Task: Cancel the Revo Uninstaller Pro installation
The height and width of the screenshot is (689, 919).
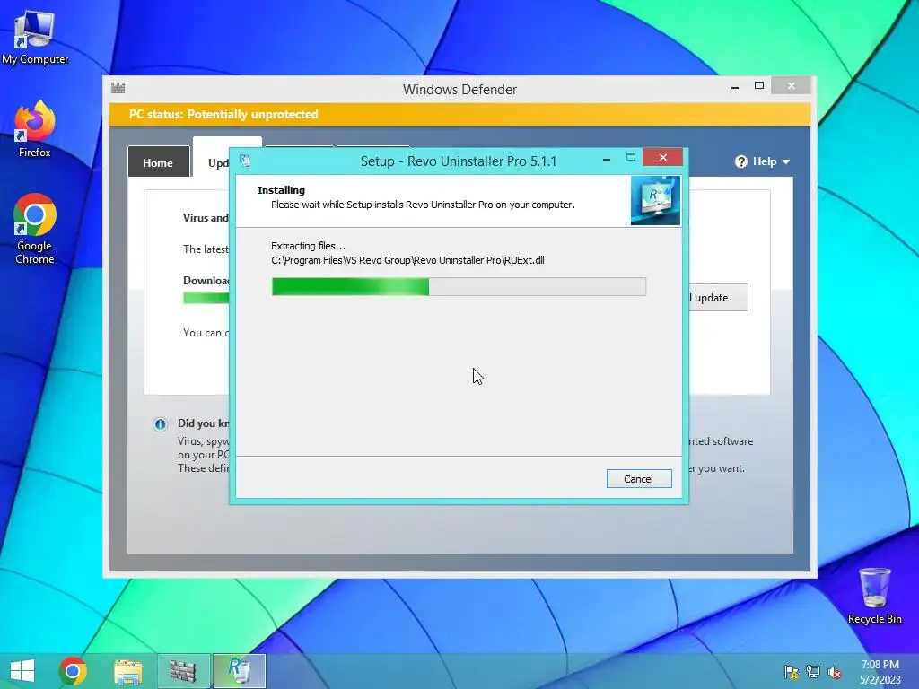Action: pyautogui.click(x=639, y=479)
